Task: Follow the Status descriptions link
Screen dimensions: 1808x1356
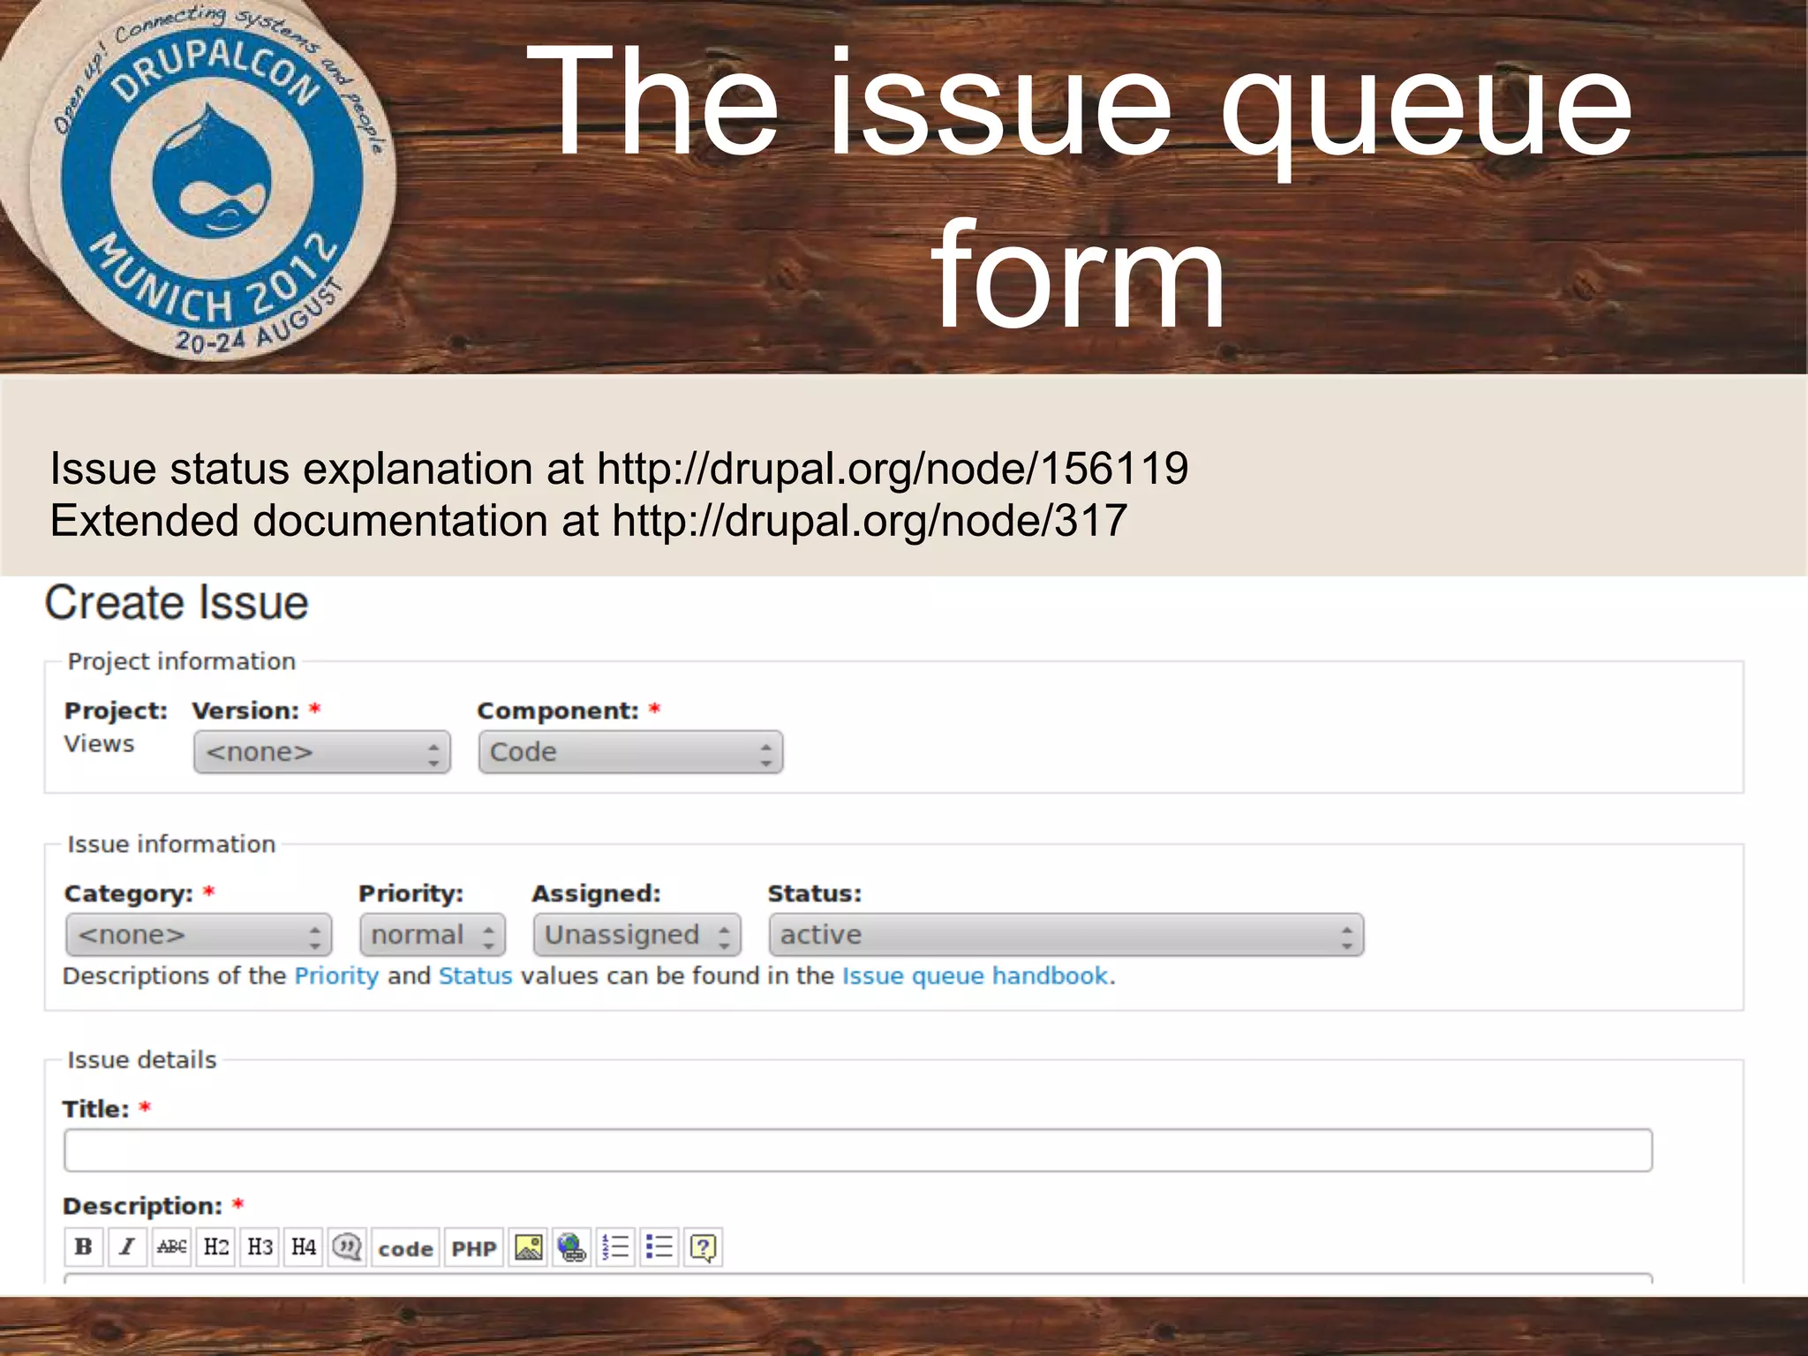Action: [x=475, y=976]
